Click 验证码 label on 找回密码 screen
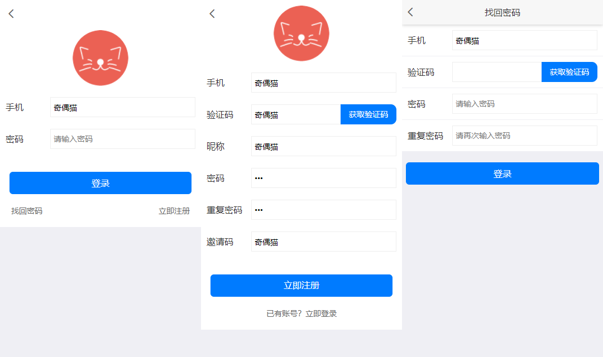The image size is (603, 357). point(421,73)
